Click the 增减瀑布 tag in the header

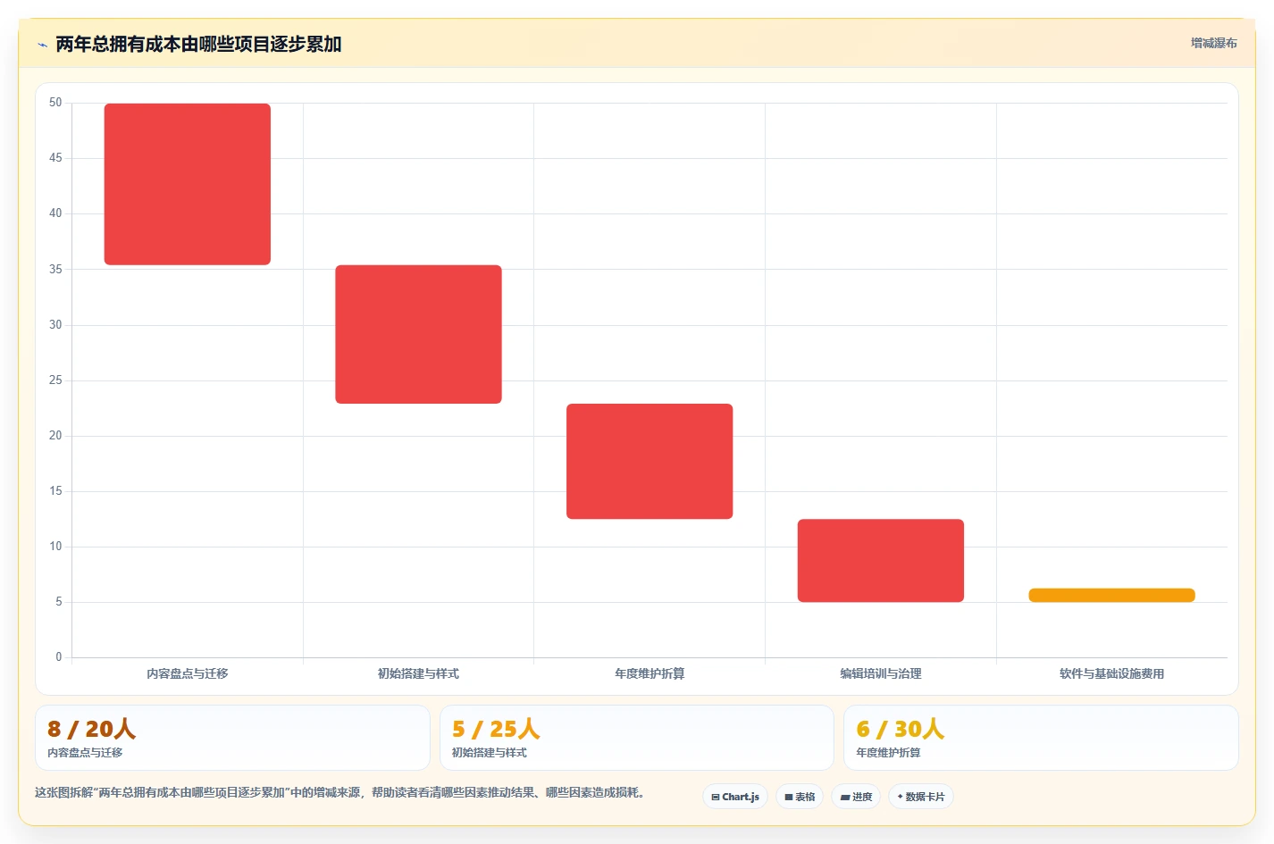pos(1213,43)
